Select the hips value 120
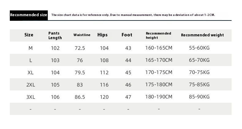Screen dimensions: 242x129 click(x=104, y=97)
